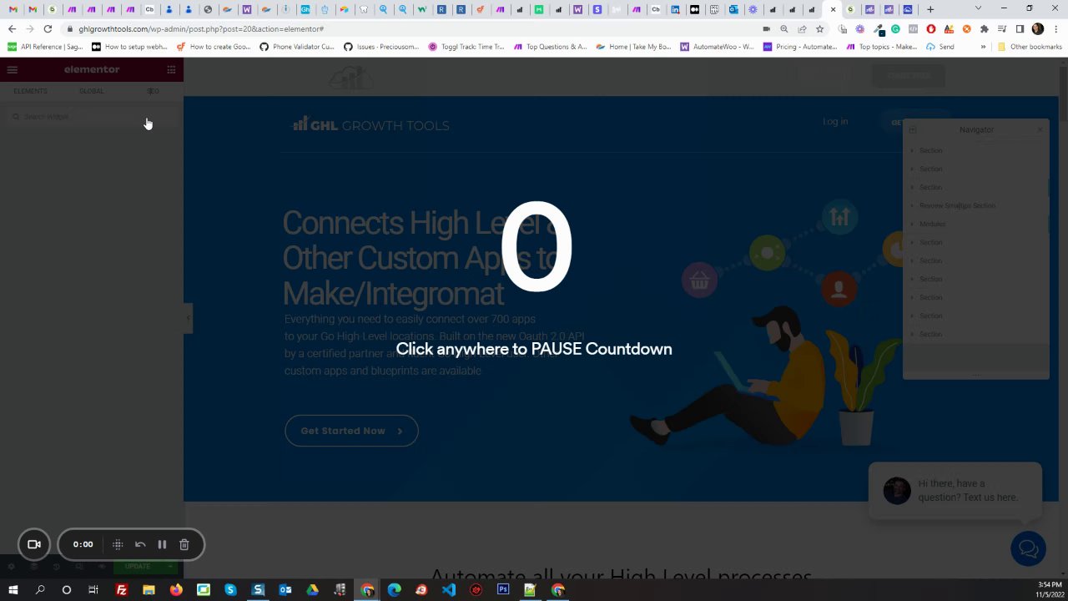The width and height of the screenshot is (1068, 601).
Task: Open Visual Studio Code from the taskbar
Action: pos(449,590)
